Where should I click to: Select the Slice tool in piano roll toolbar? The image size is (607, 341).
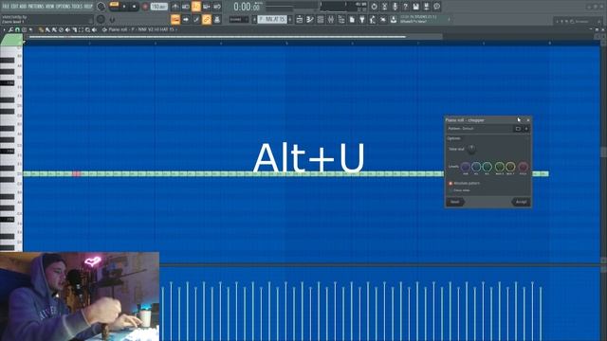(74, 29)
